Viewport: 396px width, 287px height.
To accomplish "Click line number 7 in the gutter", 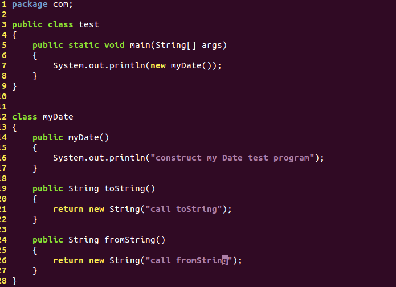I will [x=4, y=65].
